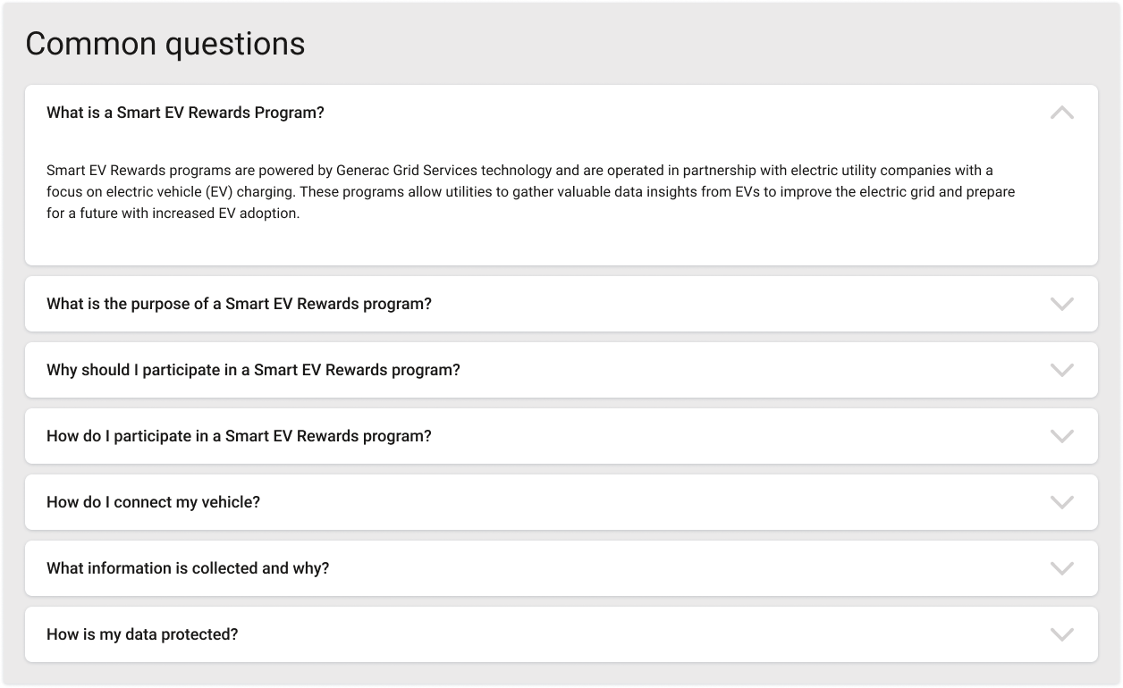Click "What is a Smart EV Rewards Program?" title

click(185, 113)
